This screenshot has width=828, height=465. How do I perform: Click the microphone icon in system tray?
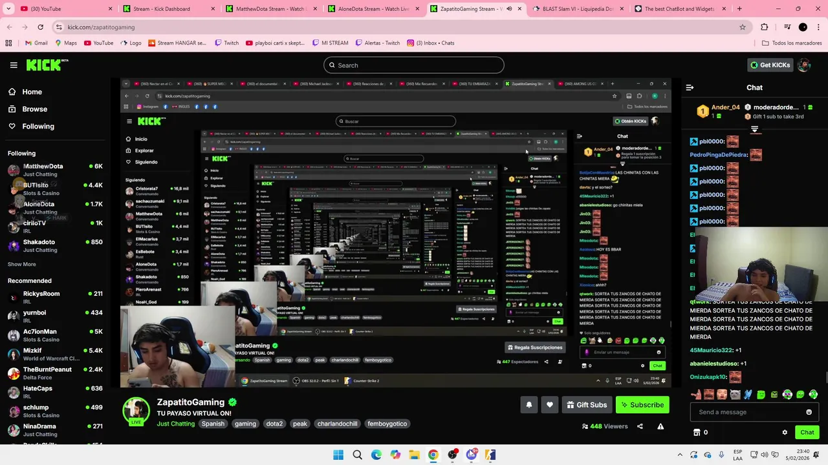pyautogui.click(x=721, y=455)
